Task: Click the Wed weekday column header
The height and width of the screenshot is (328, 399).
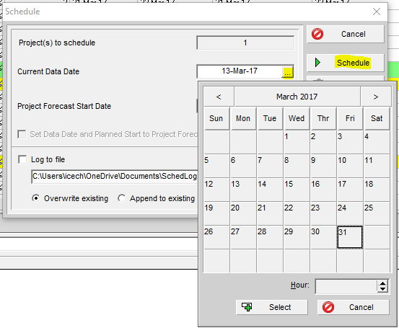Action: (297, 118)
